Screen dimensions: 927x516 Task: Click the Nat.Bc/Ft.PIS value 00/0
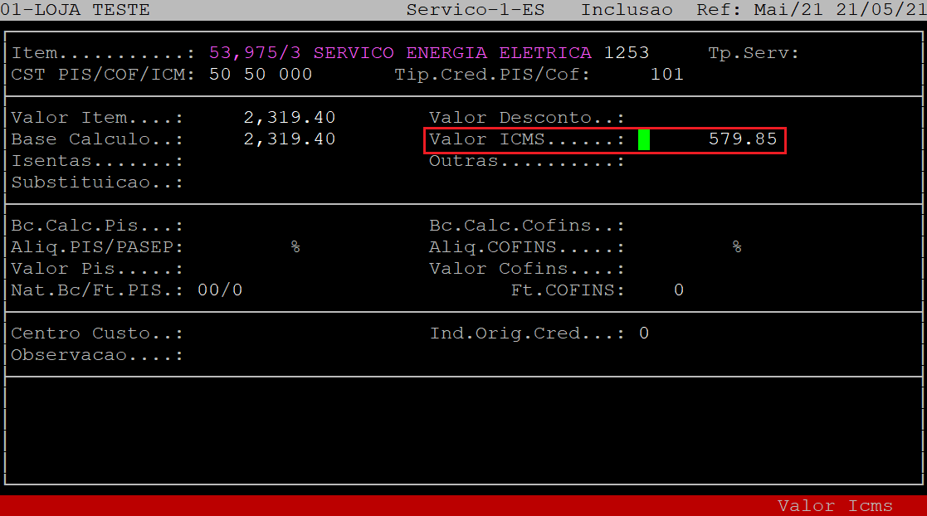pyautogui.click(x=220, y=290)
